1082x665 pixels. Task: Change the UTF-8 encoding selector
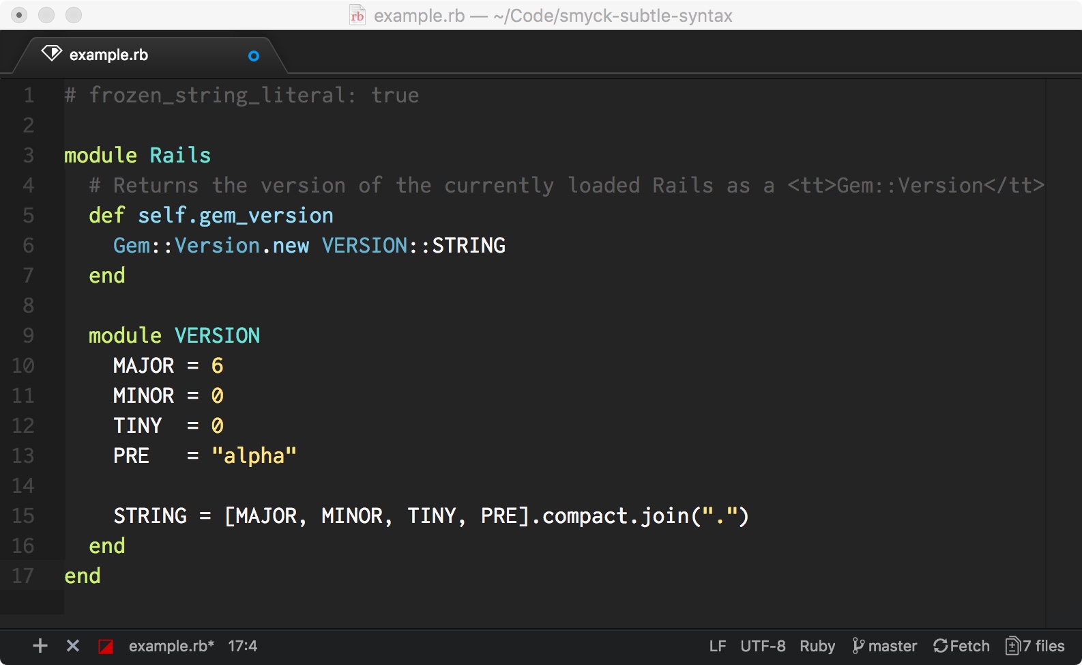point(763,646)
